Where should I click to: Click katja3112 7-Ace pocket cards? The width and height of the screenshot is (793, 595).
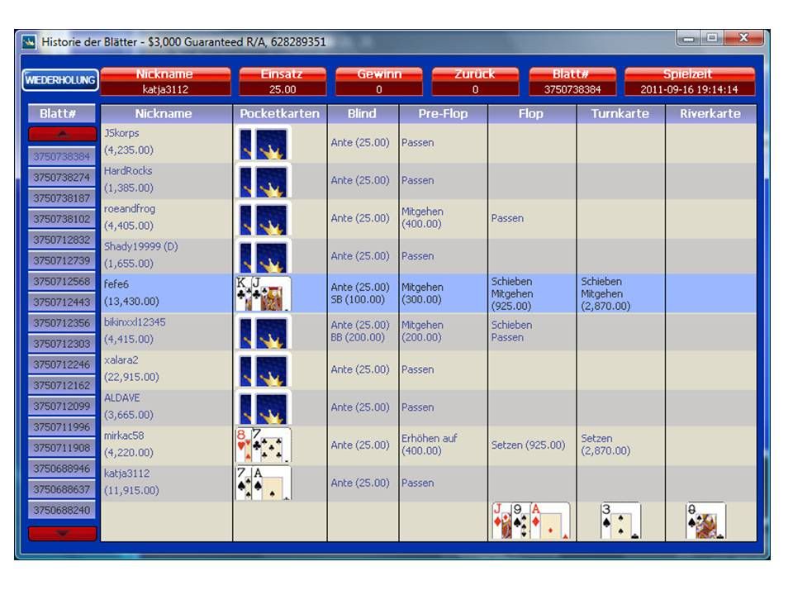coord(264,483)
